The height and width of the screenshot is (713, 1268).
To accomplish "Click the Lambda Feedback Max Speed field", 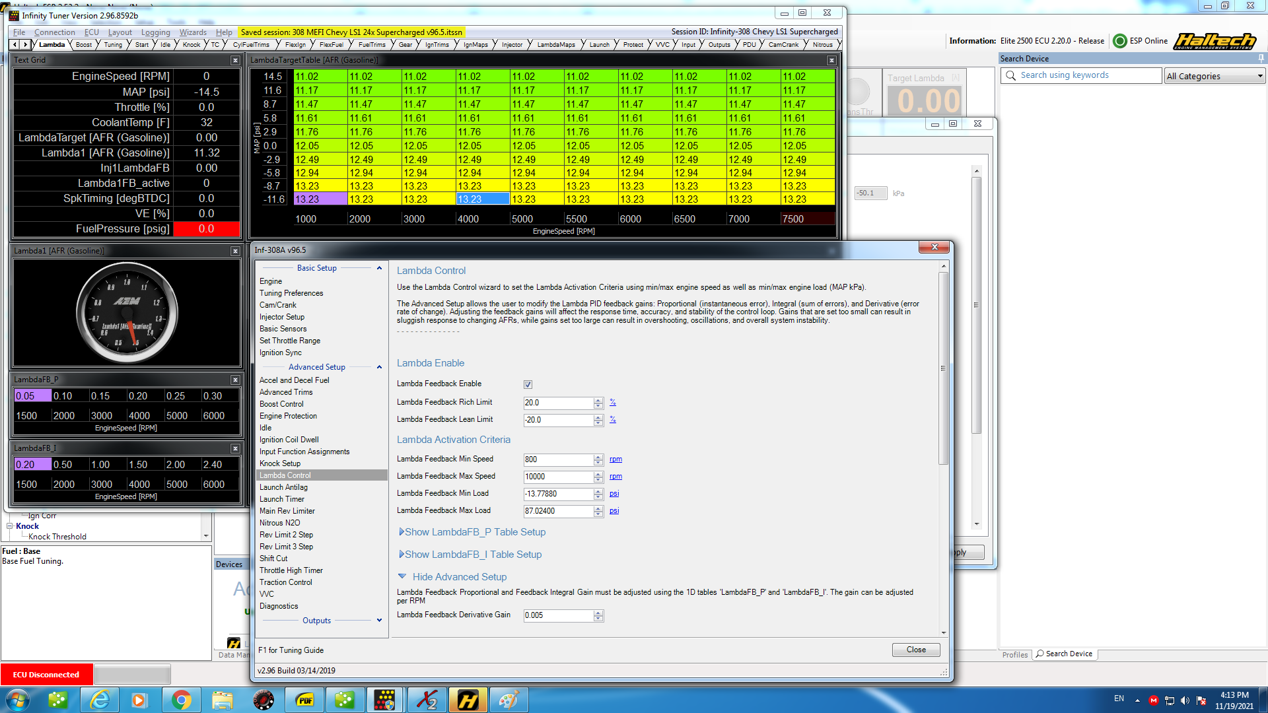I will tap(559, 477).
